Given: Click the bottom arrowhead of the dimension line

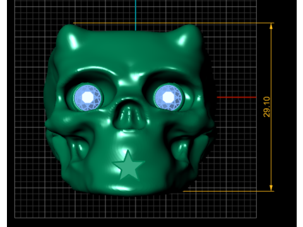Looking at the screenshot, I should pyautogui.click(x=271, y=188).
